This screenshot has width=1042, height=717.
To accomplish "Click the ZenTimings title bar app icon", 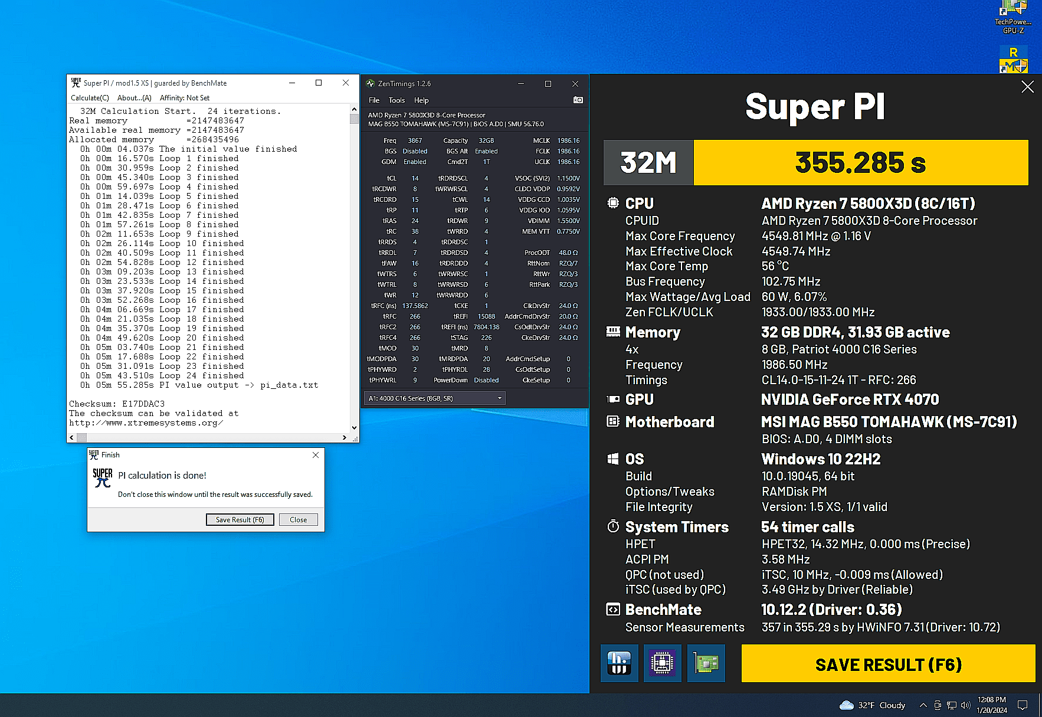I will 371,83.
